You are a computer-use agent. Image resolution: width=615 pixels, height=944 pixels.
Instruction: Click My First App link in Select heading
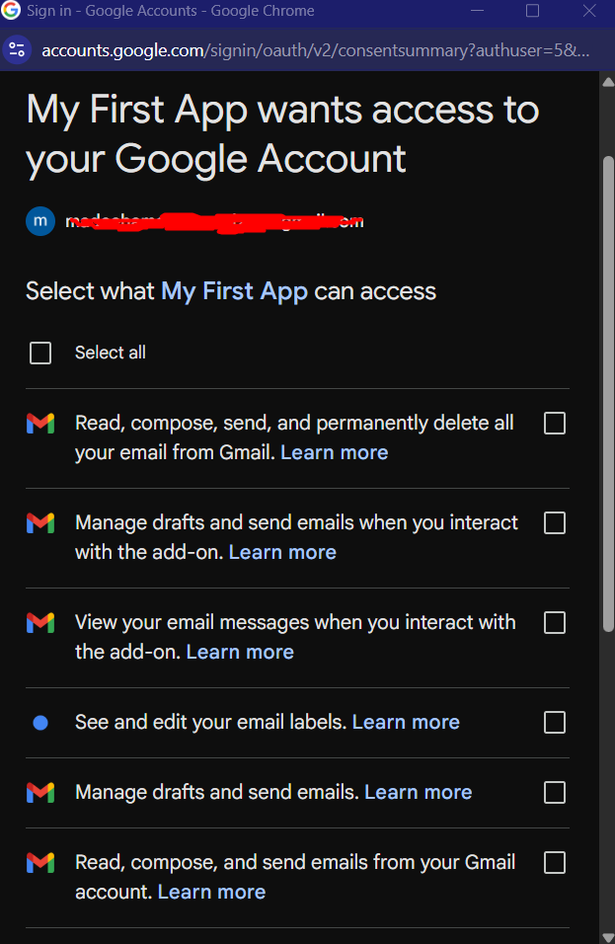click(x=234, y=291)
